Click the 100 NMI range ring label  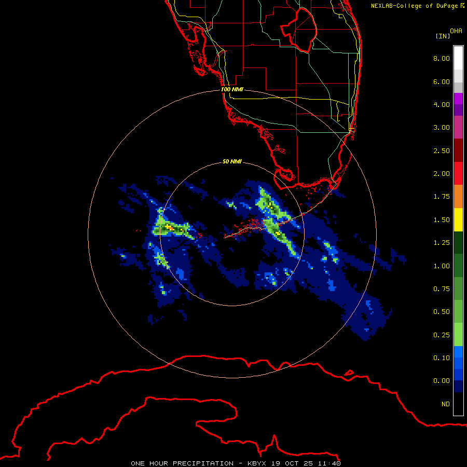tap(232, 89)
